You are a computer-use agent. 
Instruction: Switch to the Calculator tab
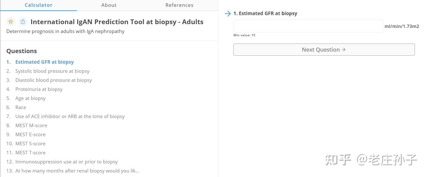[39, 5]
